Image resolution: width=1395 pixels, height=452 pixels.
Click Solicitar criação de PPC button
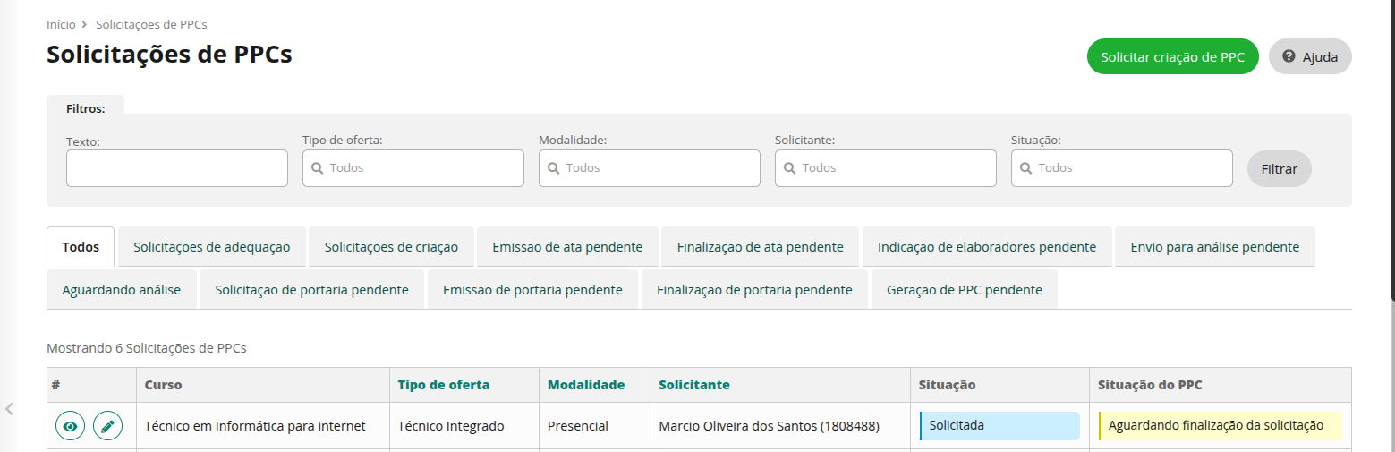click(1172, 56)
